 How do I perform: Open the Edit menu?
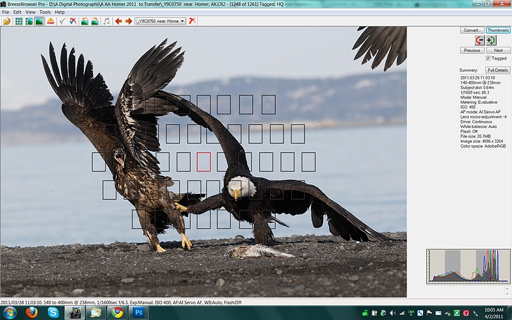click(x=17, y=12)
